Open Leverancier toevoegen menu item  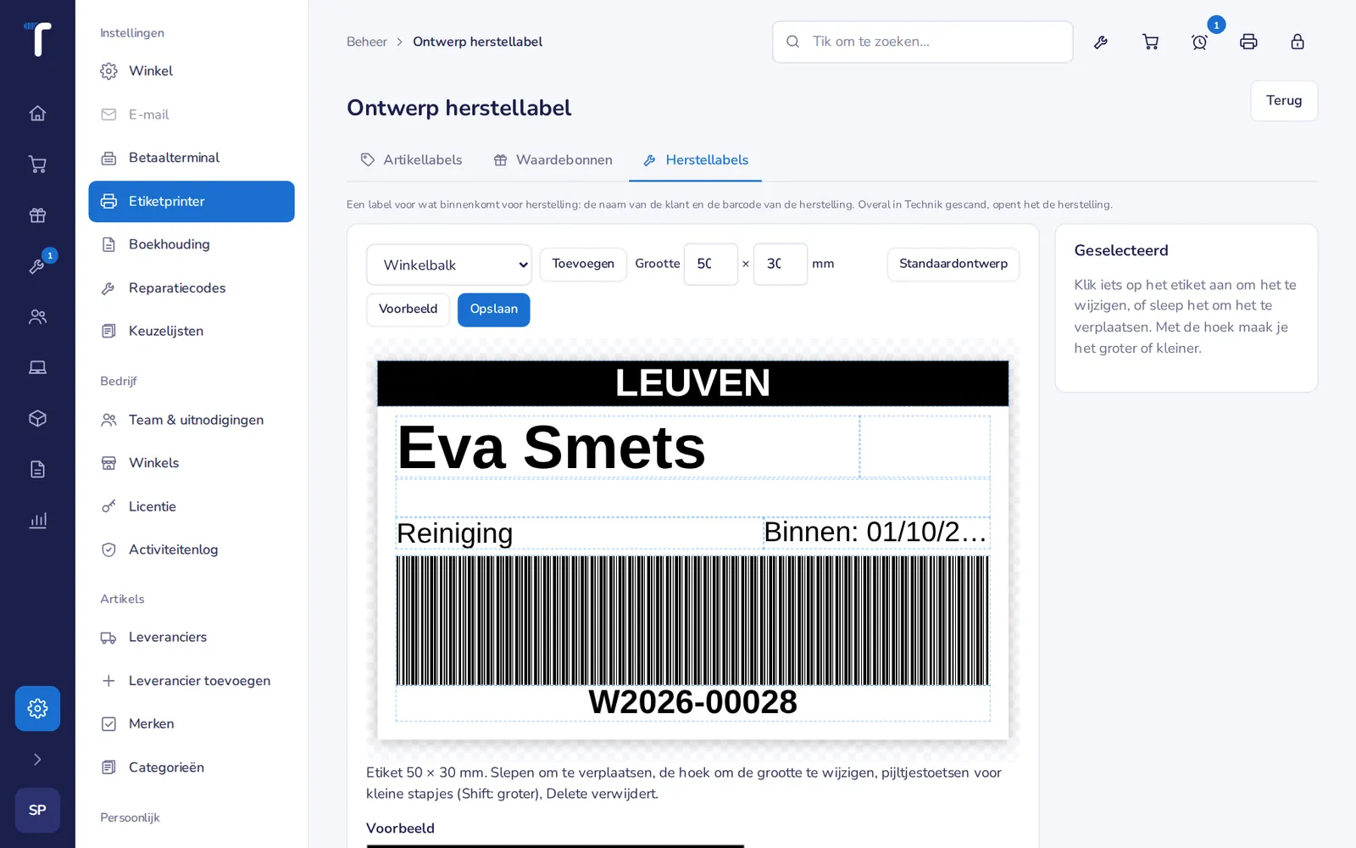point(192,681)
